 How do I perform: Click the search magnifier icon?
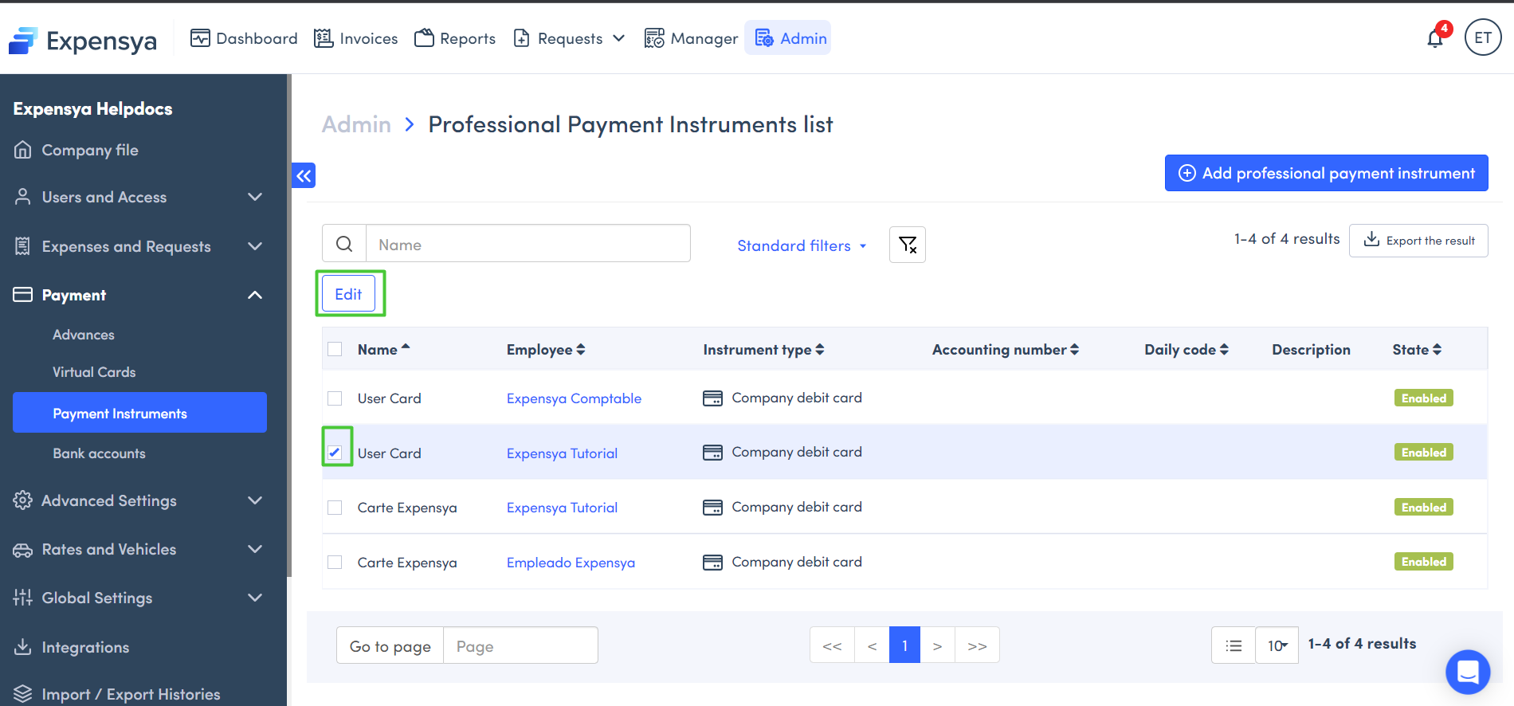344,244
